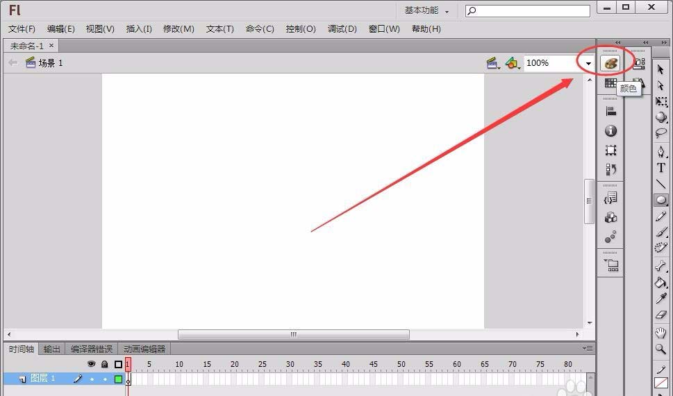Open the 基本功能 workspace dropdown
Screen dimensions: 673x396
pyautogui.click(x=426, y=10)
